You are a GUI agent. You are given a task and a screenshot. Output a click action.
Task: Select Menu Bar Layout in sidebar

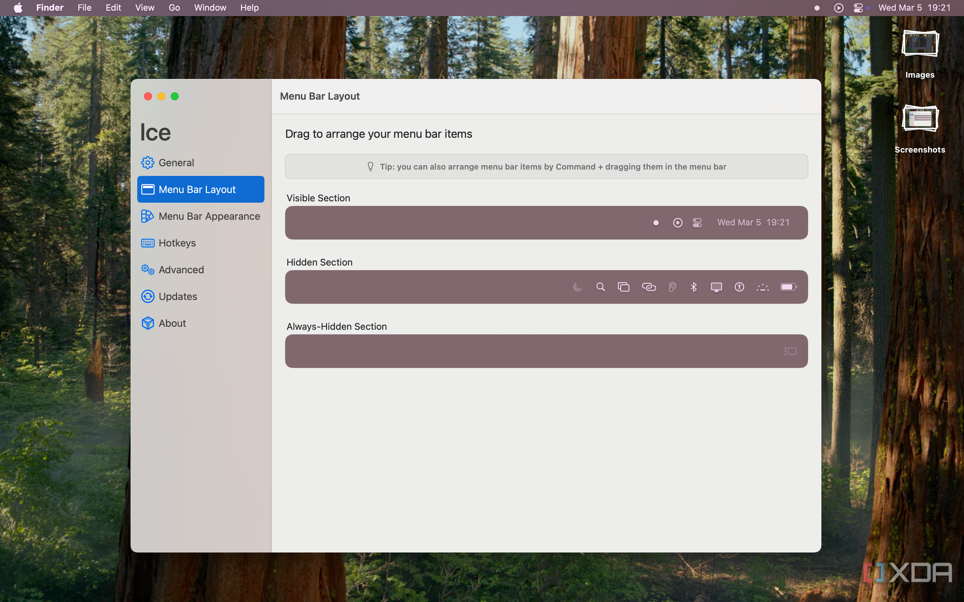[x=201, y=189]
